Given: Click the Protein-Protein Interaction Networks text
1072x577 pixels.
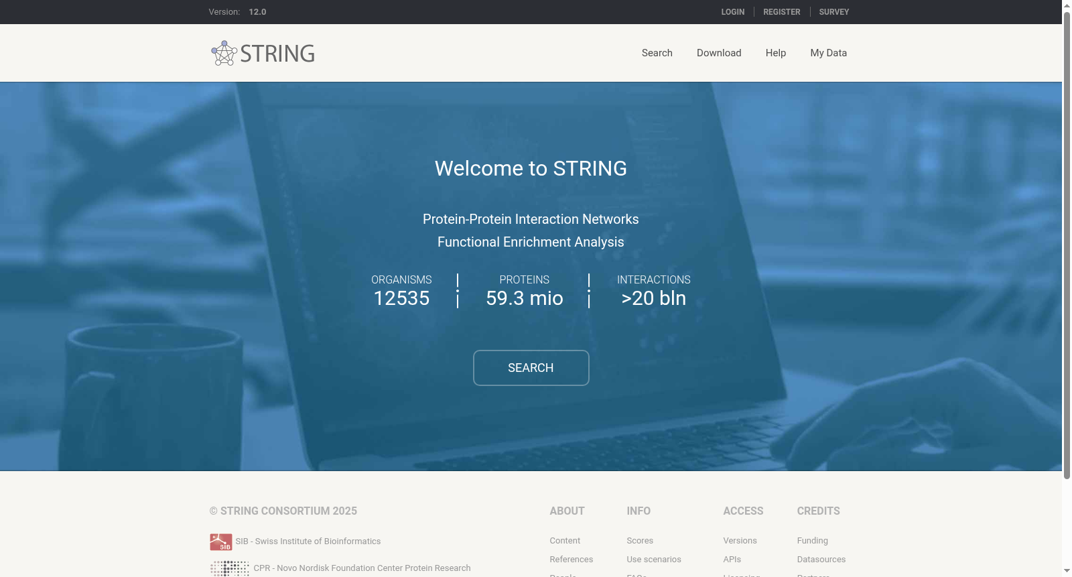Looking at the screenshot, I should click(x=531, y=219).
